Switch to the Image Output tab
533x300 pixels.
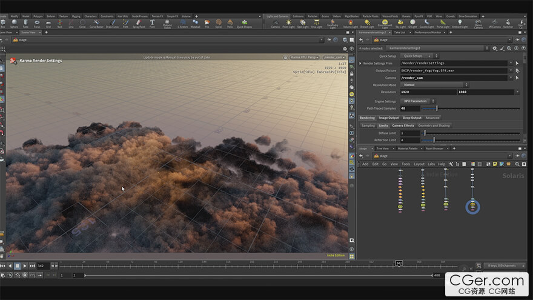pos(389,118)
